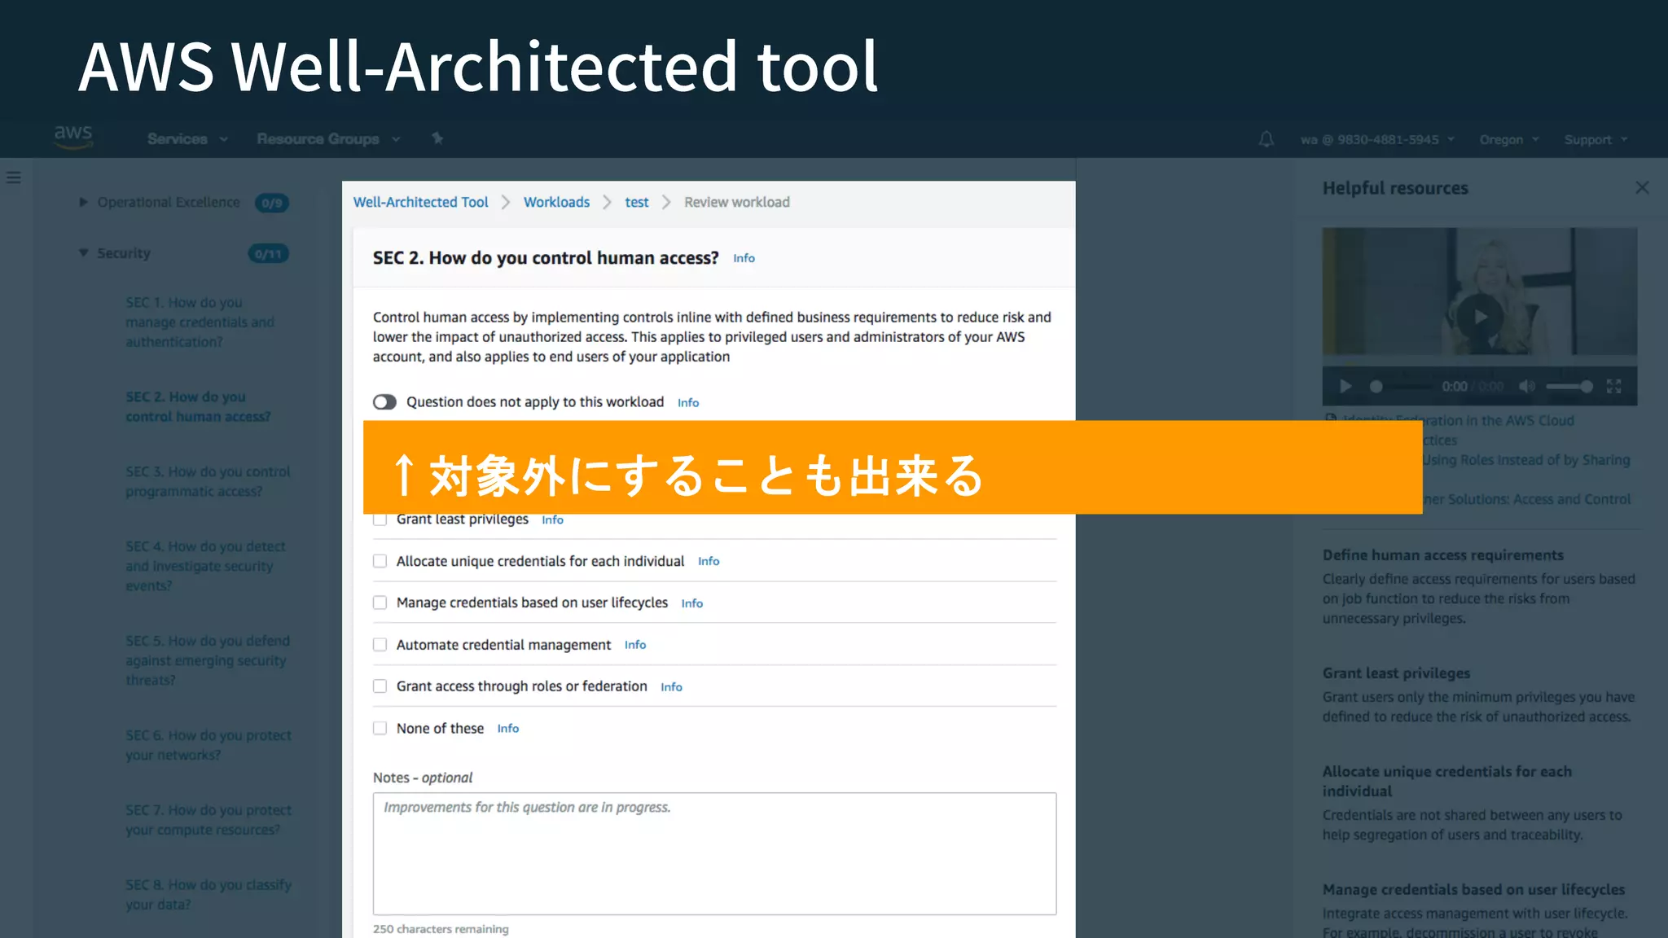
Task: Play the helpful resources video thumbnail
Action: click(1480, 316)
